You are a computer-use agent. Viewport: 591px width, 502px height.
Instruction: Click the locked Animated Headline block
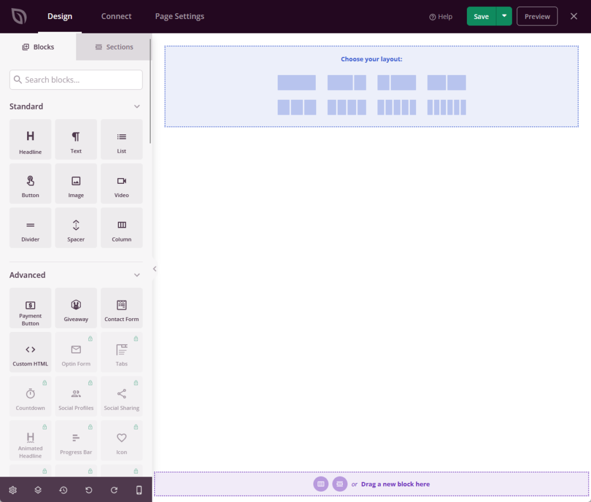tap(30, 441)
